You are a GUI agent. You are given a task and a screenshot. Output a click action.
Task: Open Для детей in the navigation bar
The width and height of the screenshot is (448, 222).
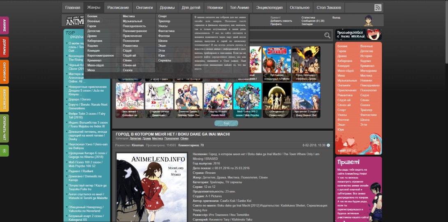click(x=191, y=8)
